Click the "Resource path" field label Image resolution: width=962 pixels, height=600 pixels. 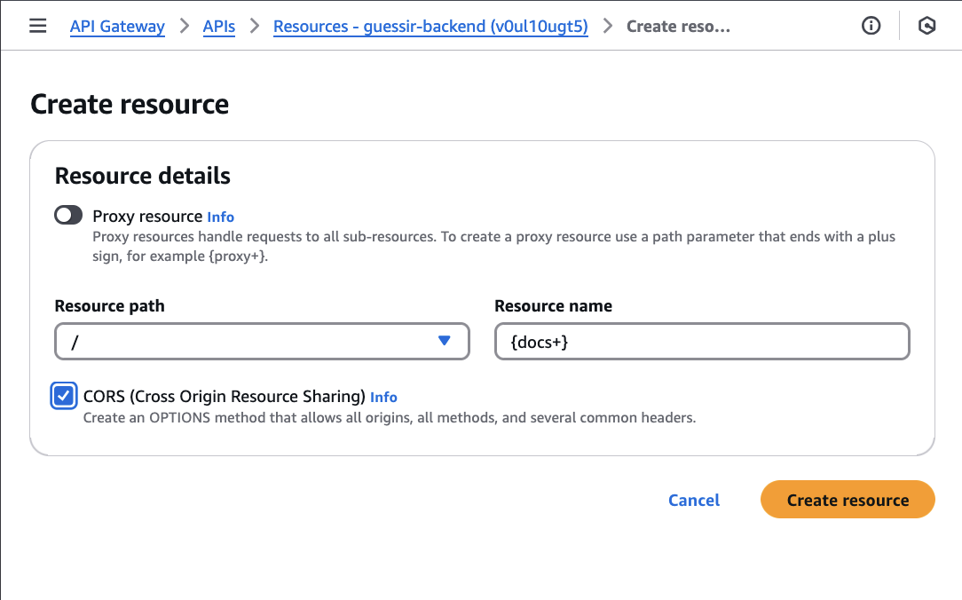pos(110,305)
